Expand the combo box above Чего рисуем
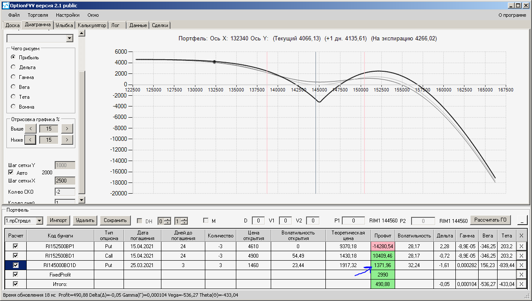The width and height of the screenshot is (532, 301). tap(70, 39)
